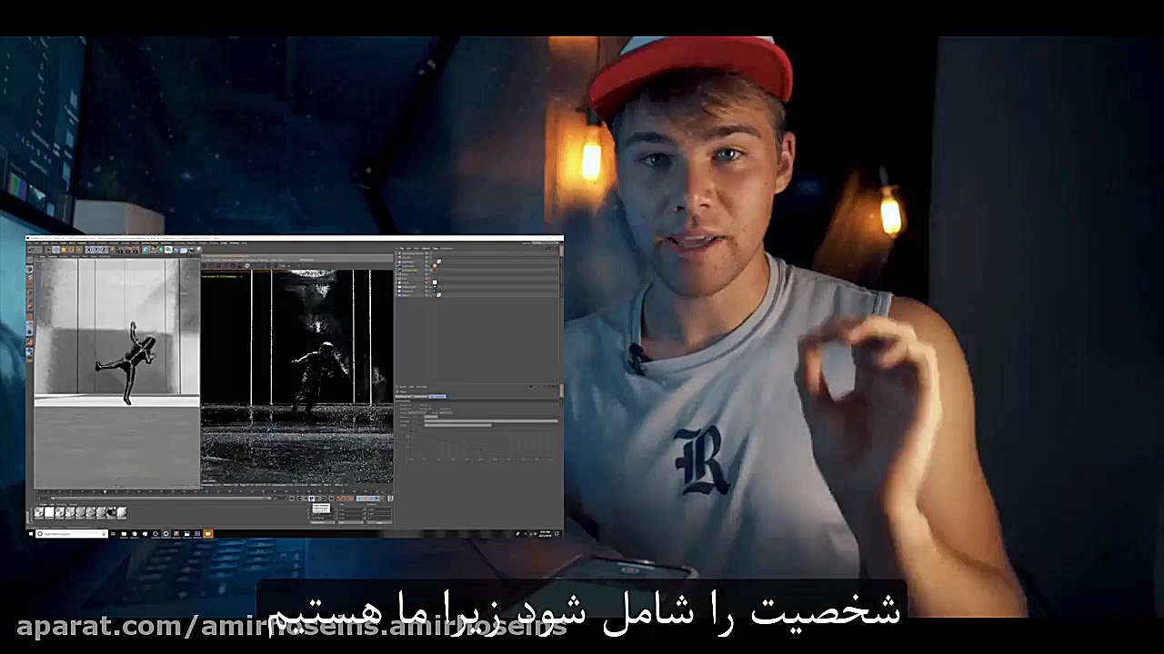Toggle the editor visibility dot of the top object
Screen dimensions: 1164x654
pos(426,253)
